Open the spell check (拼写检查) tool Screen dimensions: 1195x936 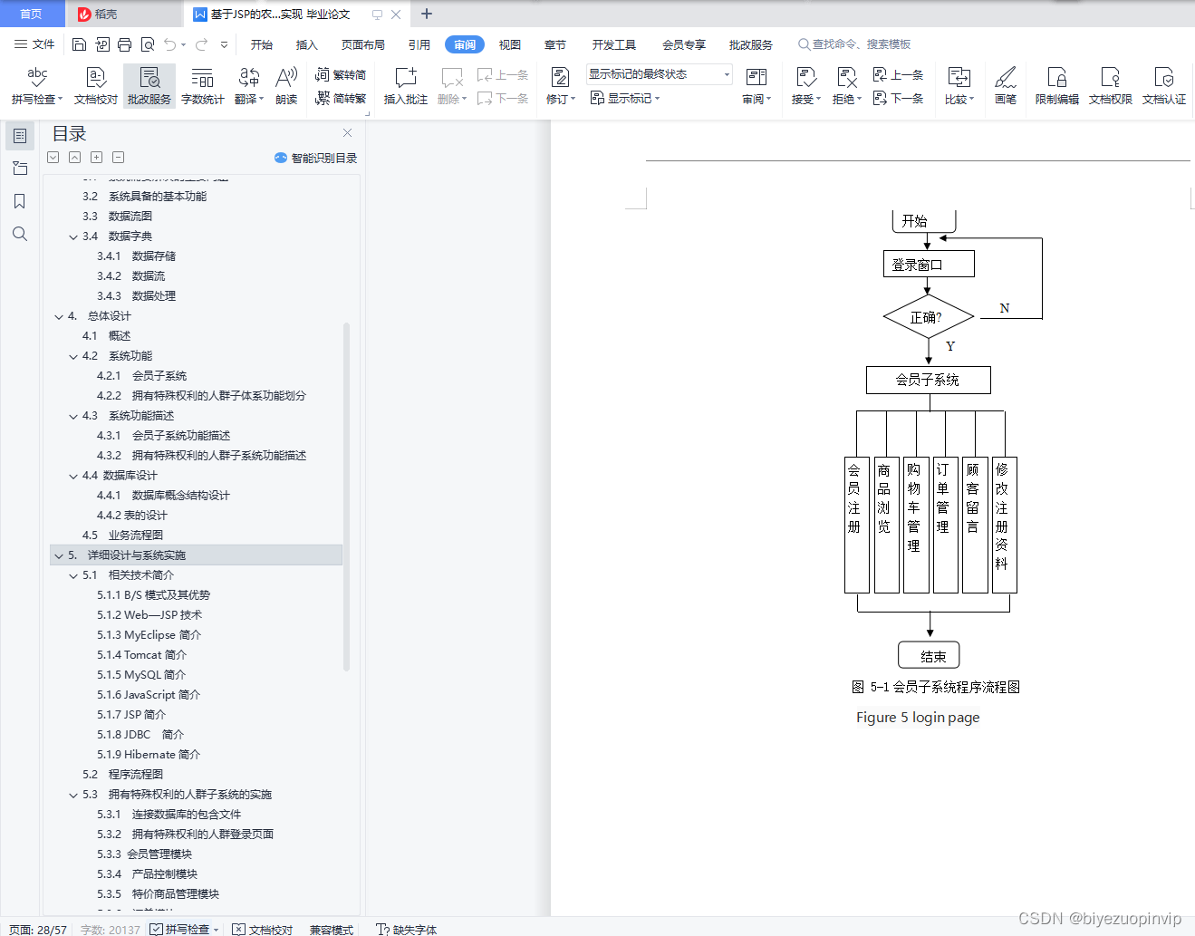[x=37, y=86]
